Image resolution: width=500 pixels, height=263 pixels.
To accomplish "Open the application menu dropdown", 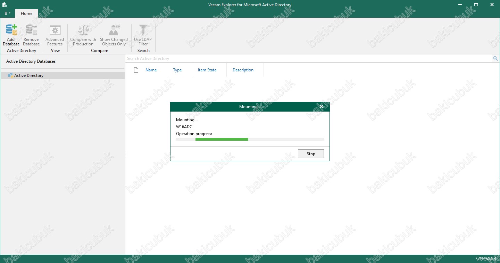I will 7,13.
